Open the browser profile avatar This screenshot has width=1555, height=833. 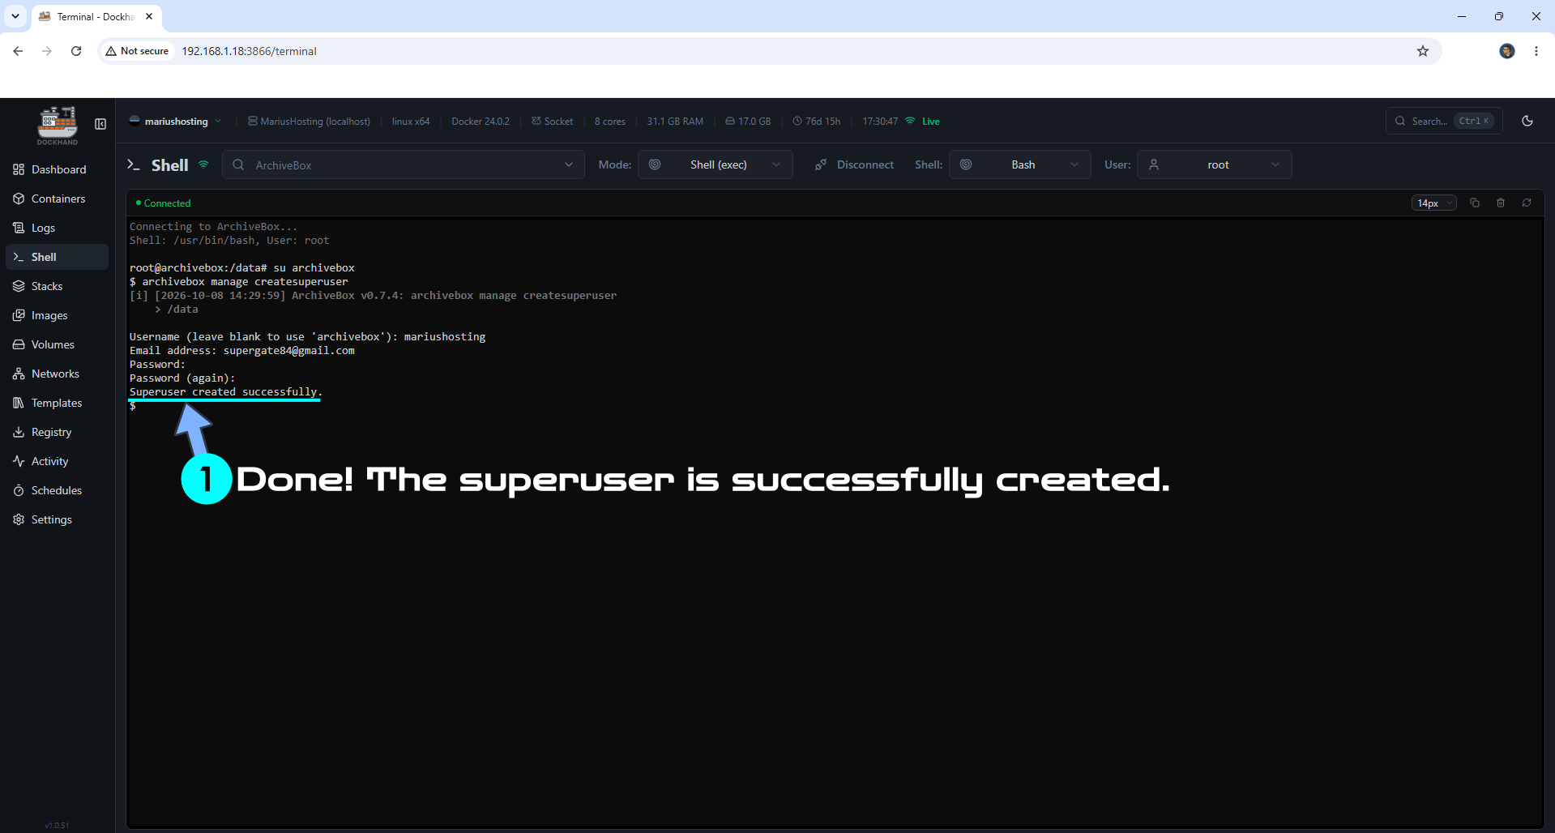pyautogui.click(x=1507, y=51)
